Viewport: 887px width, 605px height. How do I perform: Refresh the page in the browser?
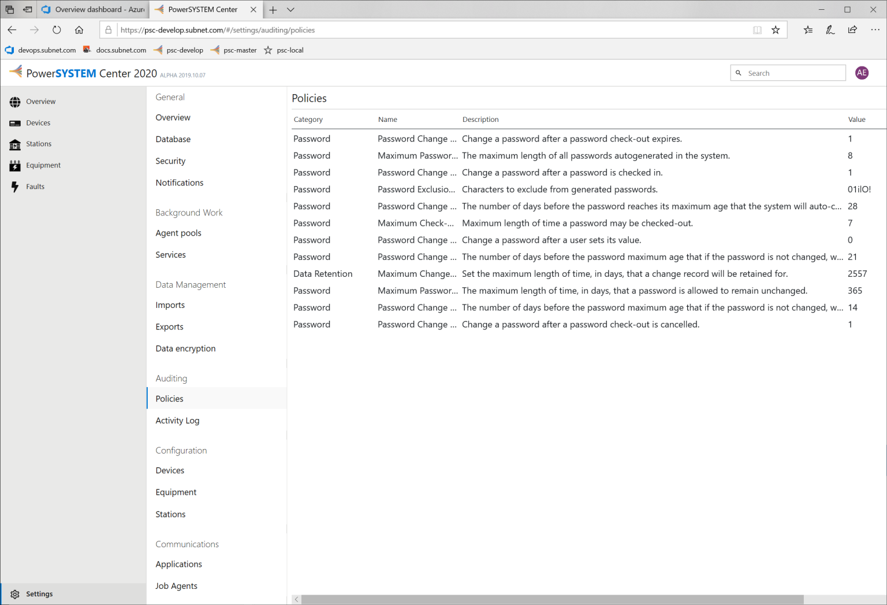click(57, 30)
